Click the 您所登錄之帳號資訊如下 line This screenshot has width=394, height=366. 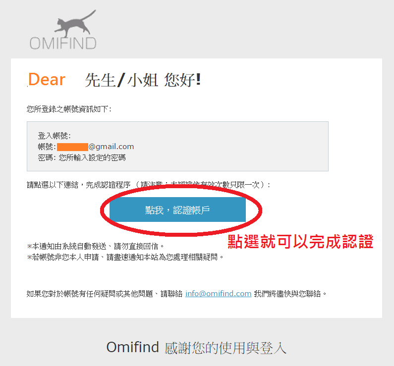click(69, 109)
